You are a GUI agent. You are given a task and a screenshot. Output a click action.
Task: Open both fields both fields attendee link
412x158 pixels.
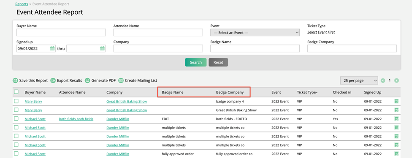pos(76,119)
